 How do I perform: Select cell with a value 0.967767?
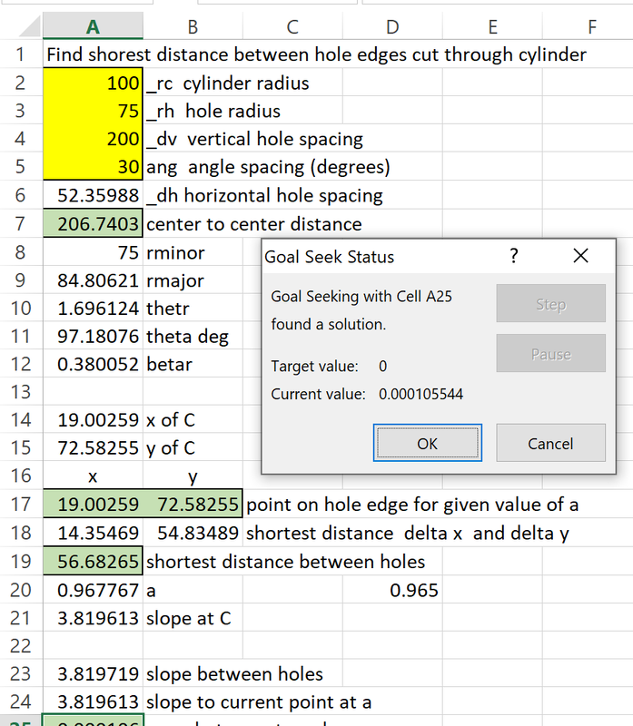point(94,590)
